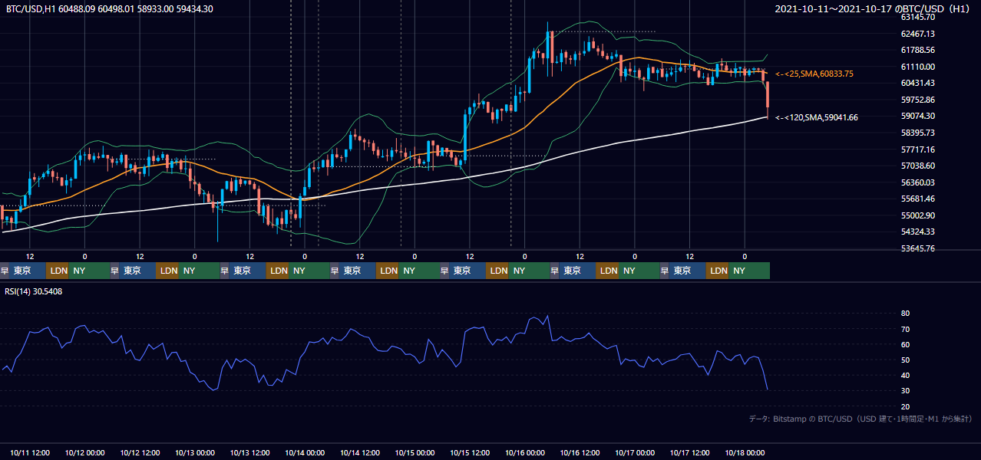Select the 10/13 12:00 time label

(x=250, y=453)
